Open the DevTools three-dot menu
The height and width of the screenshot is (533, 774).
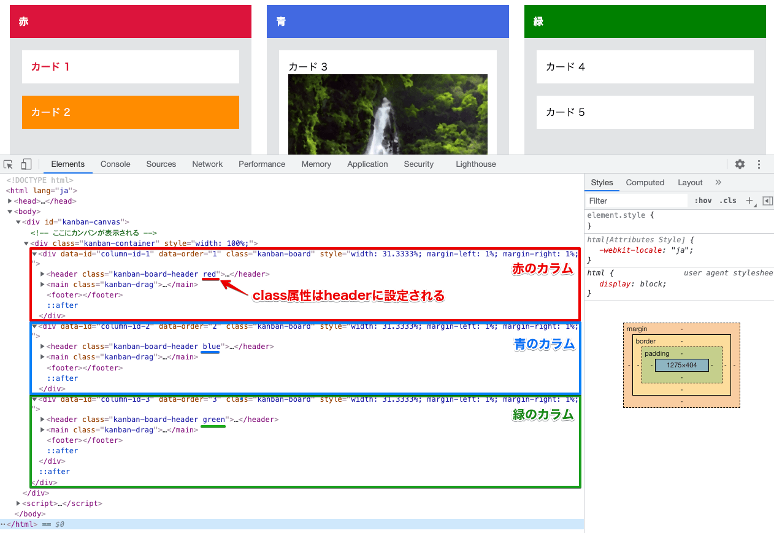point(759,164)
